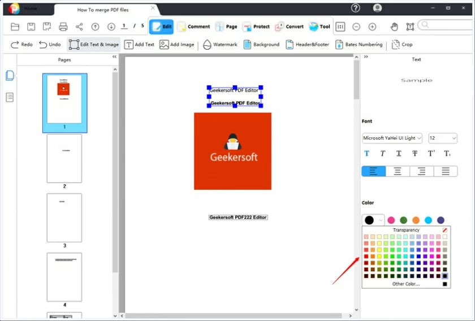475x321 pixels.
Task: Switch to the Edit tab
Action: point(162,27)
